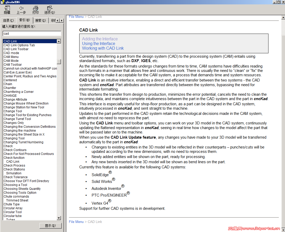285x232 pixels.
Task: Select 'CAD Link Options Tab' index entry
Action: [19, 45]
